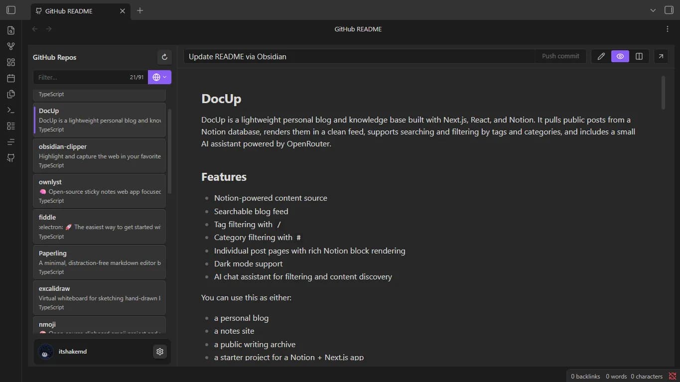Open the file search ribbon icon

(x=11, y=30)
